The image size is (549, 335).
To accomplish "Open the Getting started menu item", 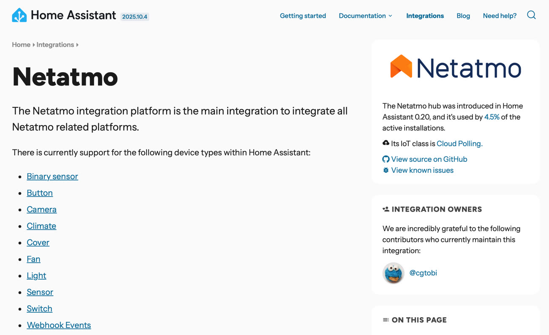I will [x=303, y=16].
